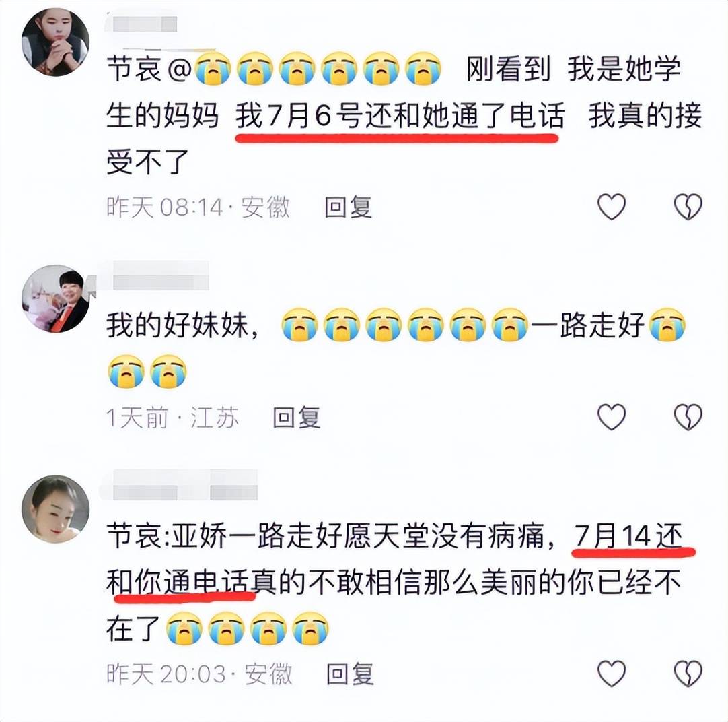Dislike the first comment with broken heart
The width and height of the screenshot is (728, 722).
(688, 206)
